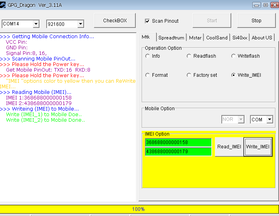Open the CoolSand tab

point(217,38)
